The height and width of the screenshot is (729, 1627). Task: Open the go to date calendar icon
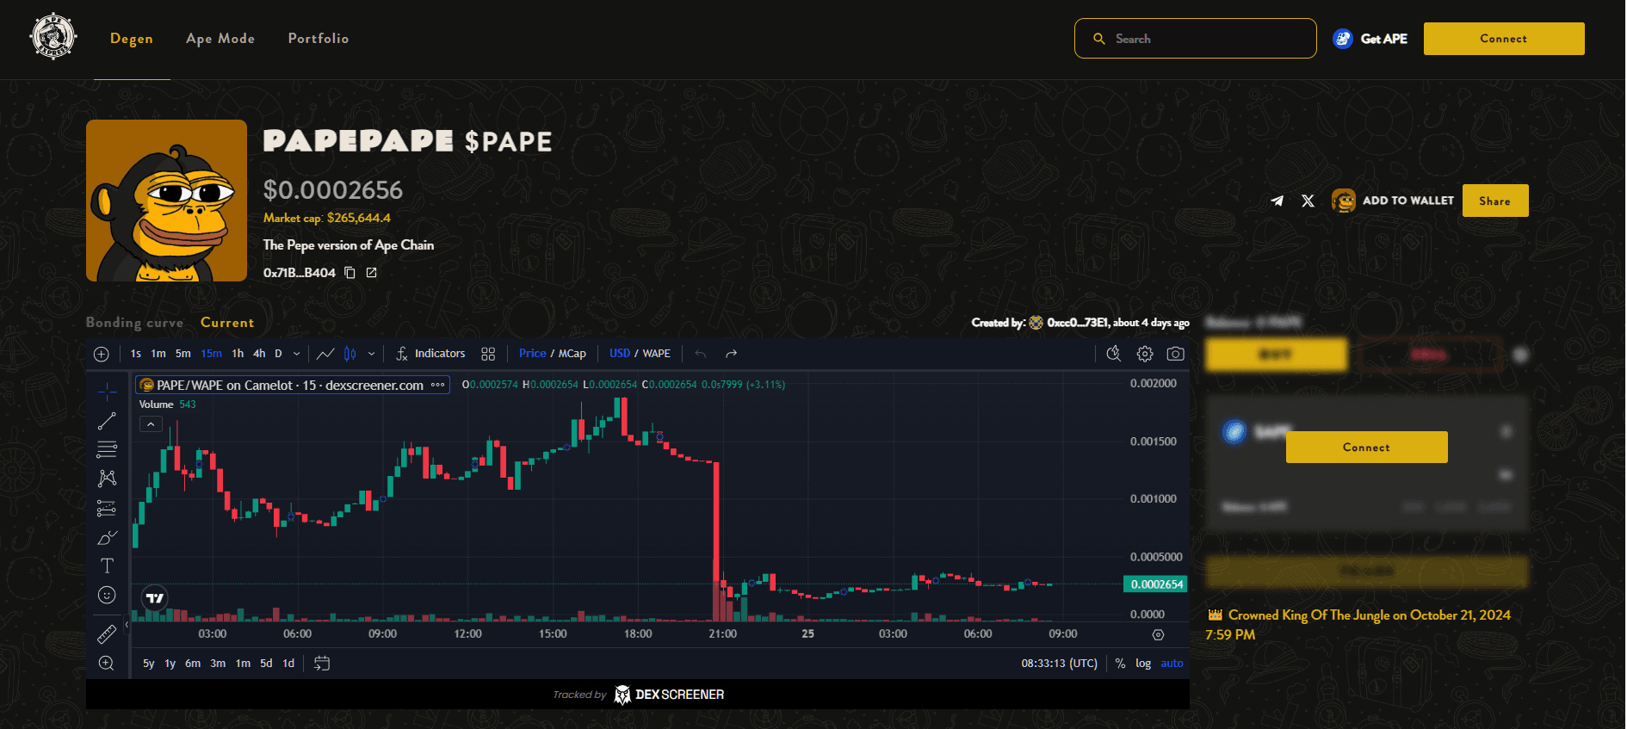pos(322,664)
